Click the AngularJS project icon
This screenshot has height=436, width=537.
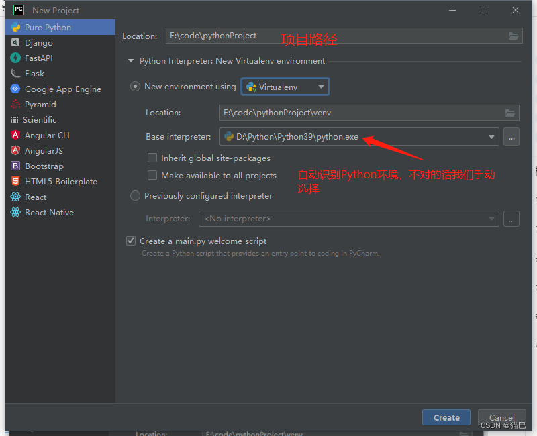point(15,150)
